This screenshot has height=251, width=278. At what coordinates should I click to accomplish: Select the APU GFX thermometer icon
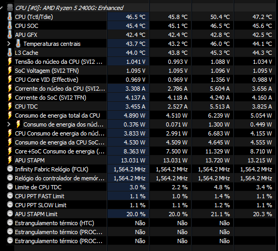click(9, 35)
